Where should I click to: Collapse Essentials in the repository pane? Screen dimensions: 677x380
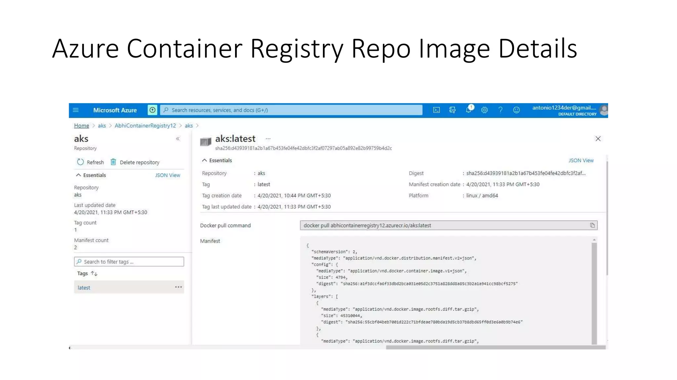pos(78,175)
